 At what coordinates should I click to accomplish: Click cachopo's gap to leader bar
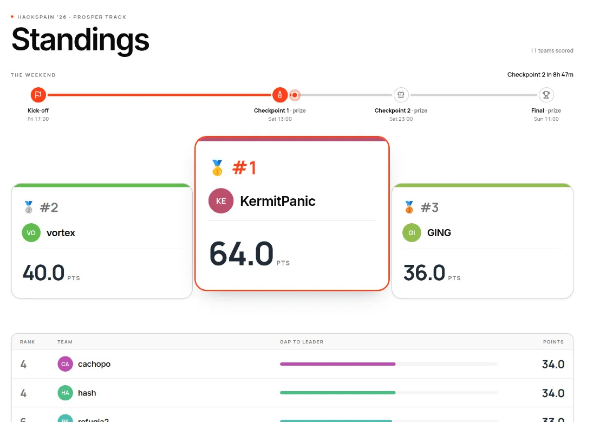coord(388,364)
